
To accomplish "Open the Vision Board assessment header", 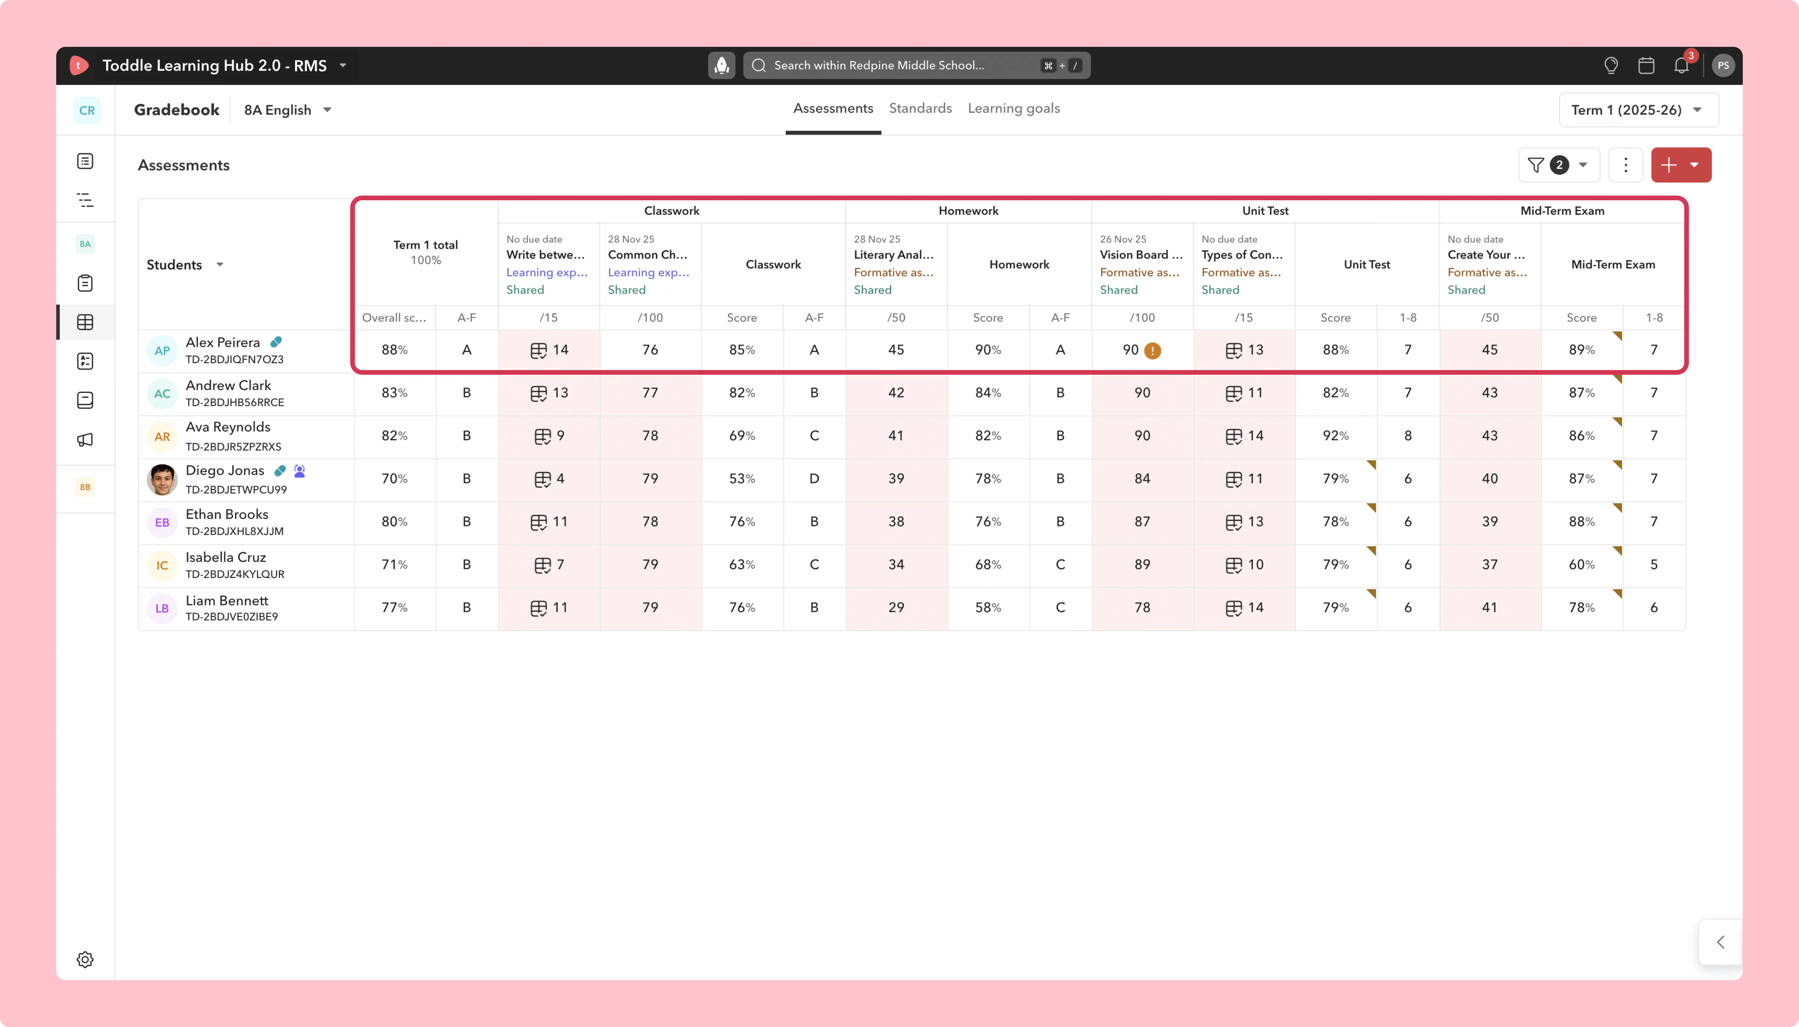I will tap(1142, 265).
